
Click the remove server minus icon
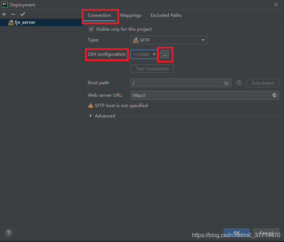point(13,14)
